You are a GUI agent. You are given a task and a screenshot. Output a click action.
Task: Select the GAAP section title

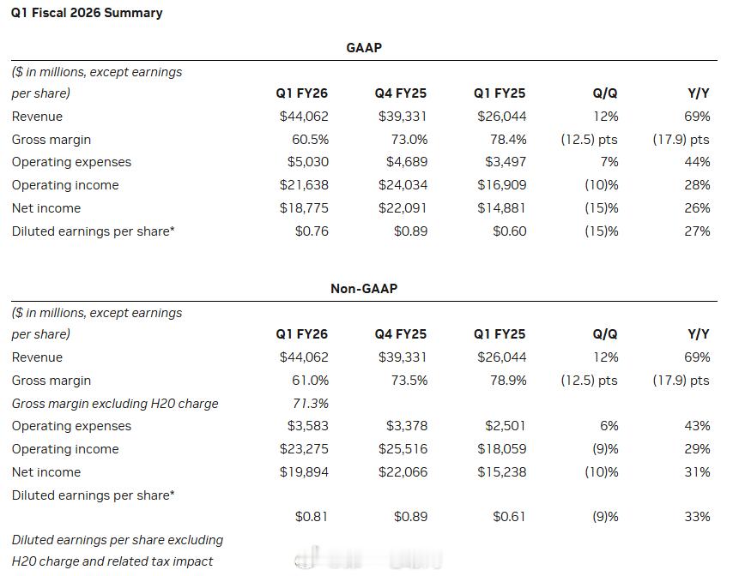[364, 47]
